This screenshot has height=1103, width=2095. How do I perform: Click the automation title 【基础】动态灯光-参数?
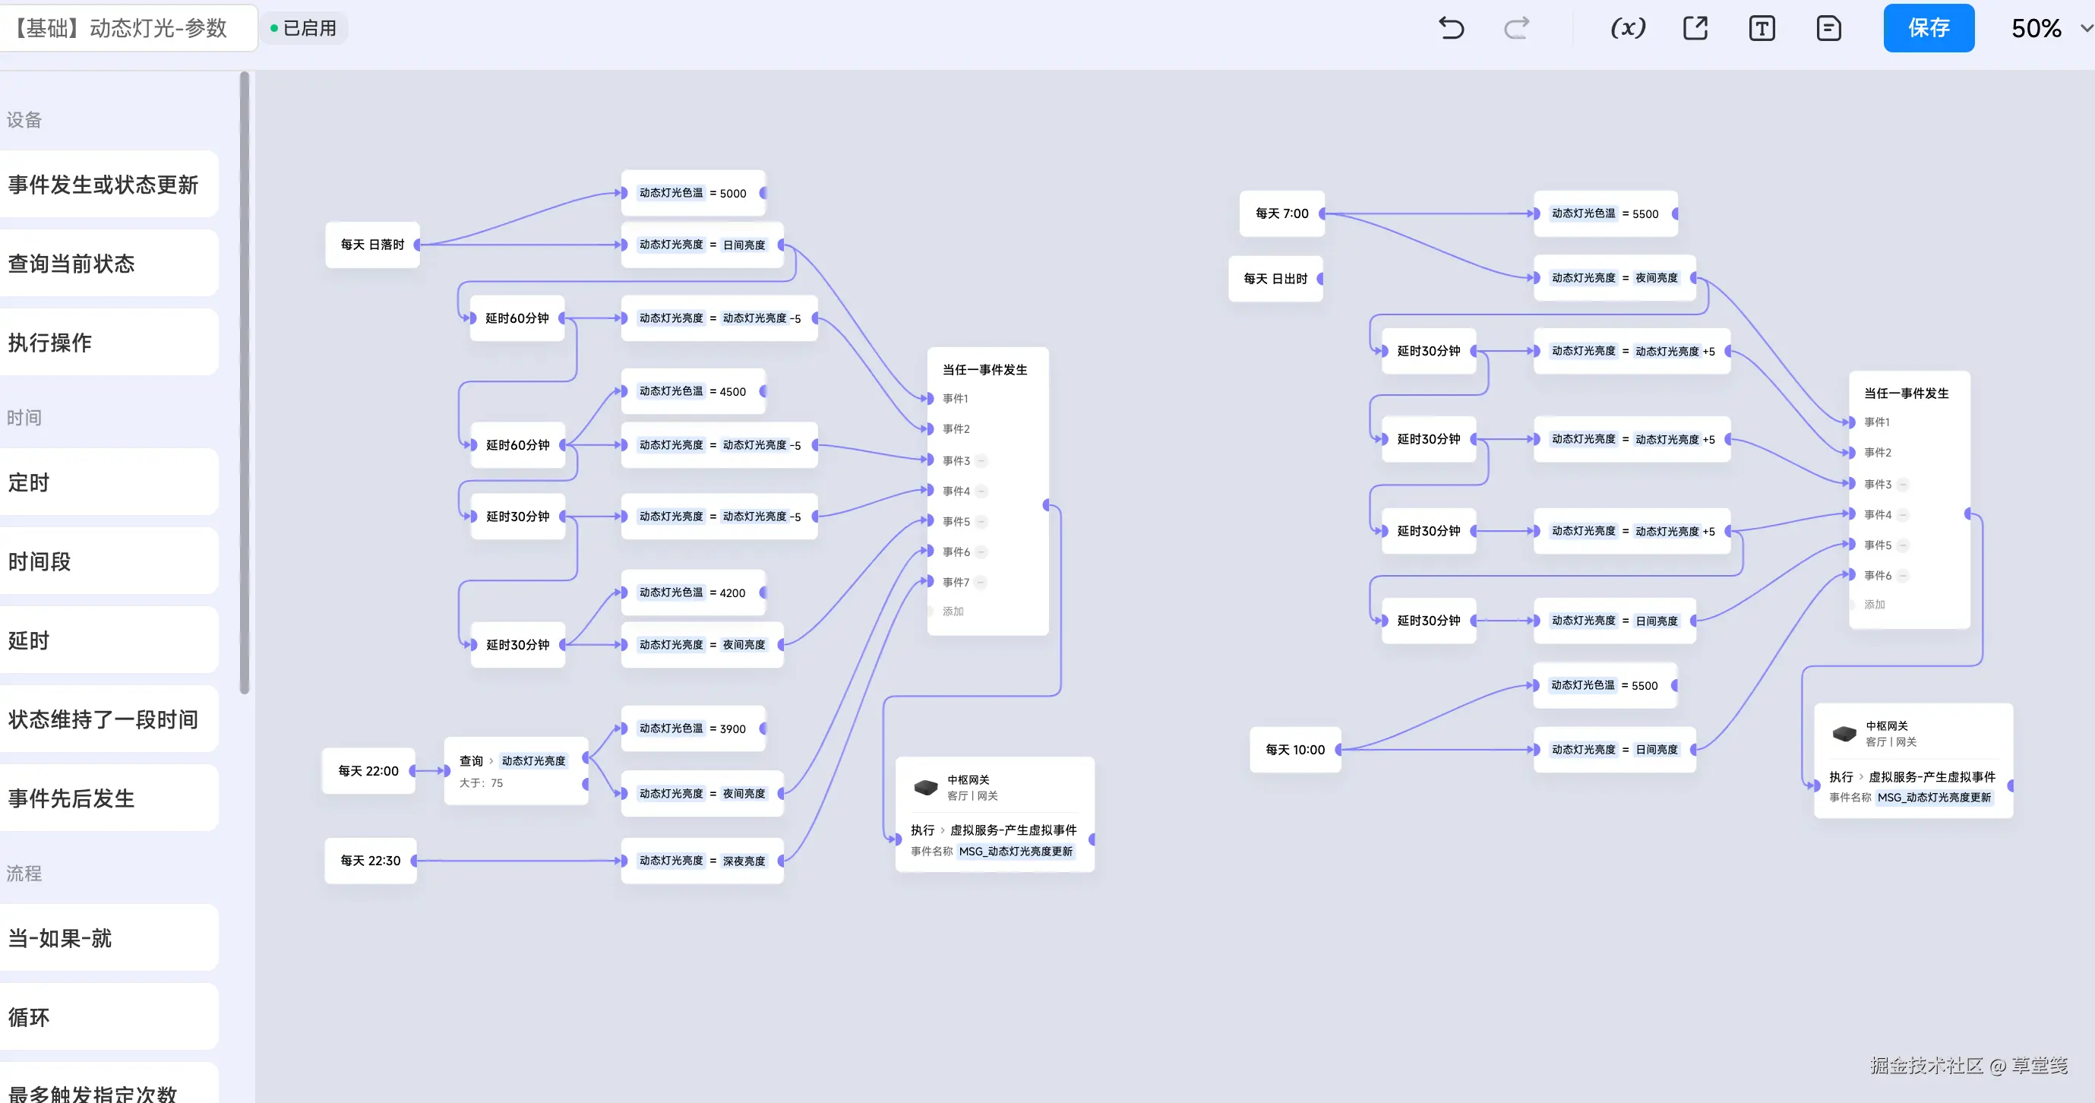[x=120, y=28]
